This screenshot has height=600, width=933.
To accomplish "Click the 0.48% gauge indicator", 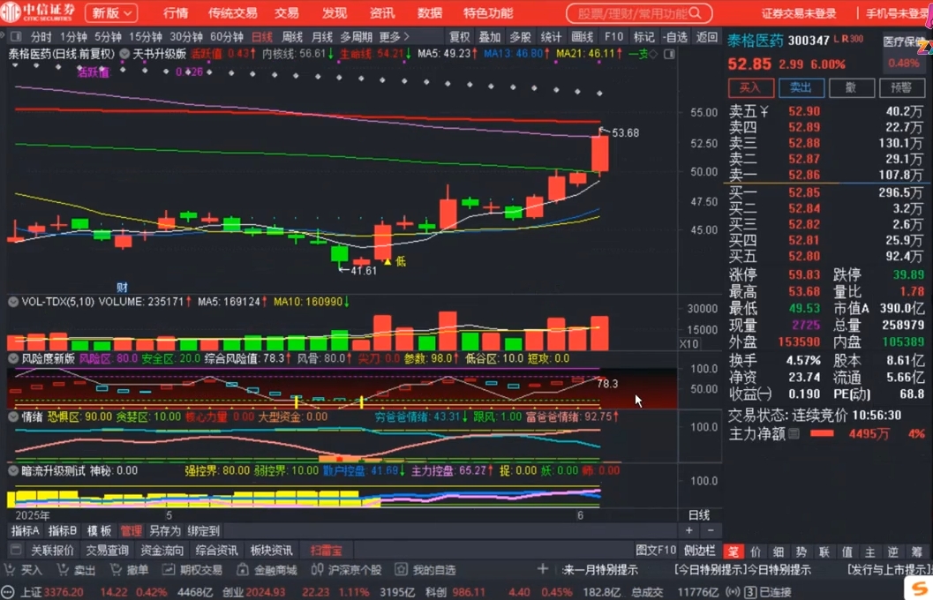I will click(x=906, y=62).
